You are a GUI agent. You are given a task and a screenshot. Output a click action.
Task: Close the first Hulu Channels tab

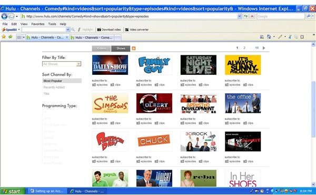[67, 37]
